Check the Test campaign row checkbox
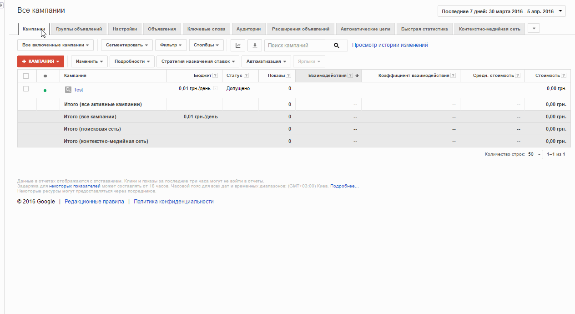Image resolution: width=575 pixels, height=314 pixels. pyautogui.click(x=26, y=89)
